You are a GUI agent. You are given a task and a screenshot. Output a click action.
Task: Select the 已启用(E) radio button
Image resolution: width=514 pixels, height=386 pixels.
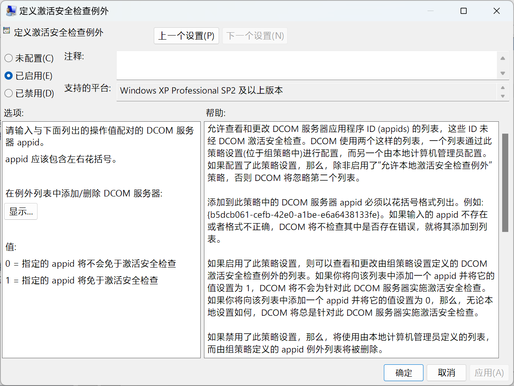9,76
